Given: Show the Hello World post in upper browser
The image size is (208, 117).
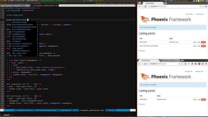Looking at the screenshot, I should pyautogui.click(x=195, y=42).
